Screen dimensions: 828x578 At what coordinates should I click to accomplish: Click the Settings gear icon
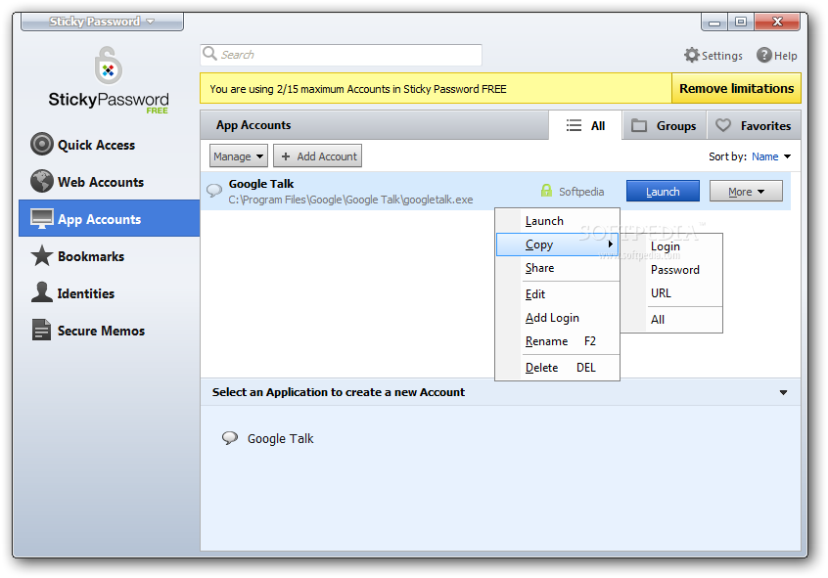coord(691,55)
